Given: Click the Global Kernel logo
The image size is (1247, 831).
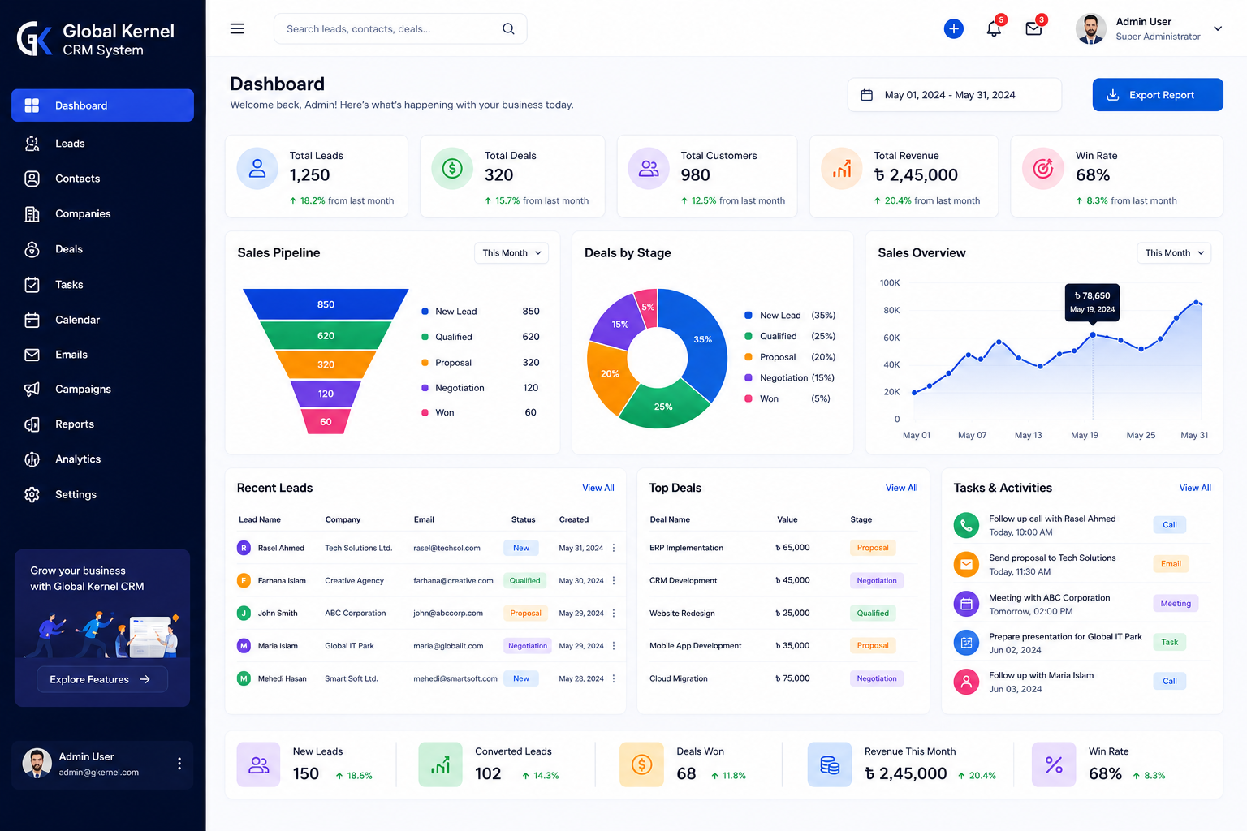Looking at the screenshot, I should pos(34,38).
